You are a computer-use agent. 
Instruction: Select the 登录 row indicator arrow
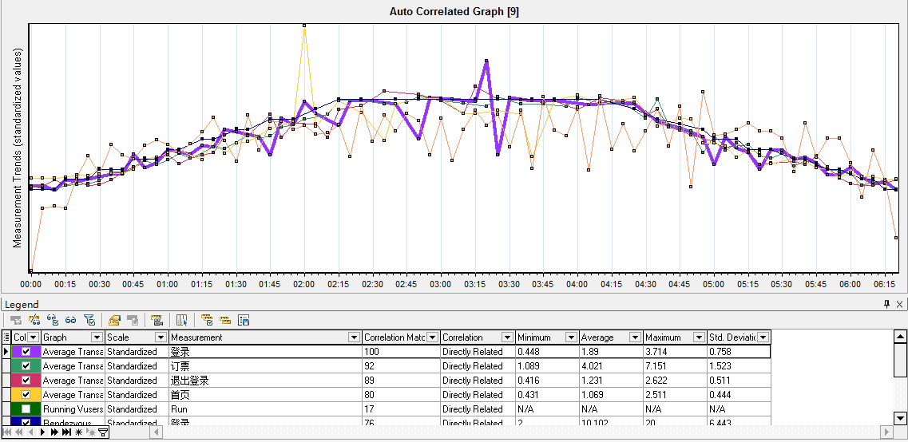[x=6, y=351]
